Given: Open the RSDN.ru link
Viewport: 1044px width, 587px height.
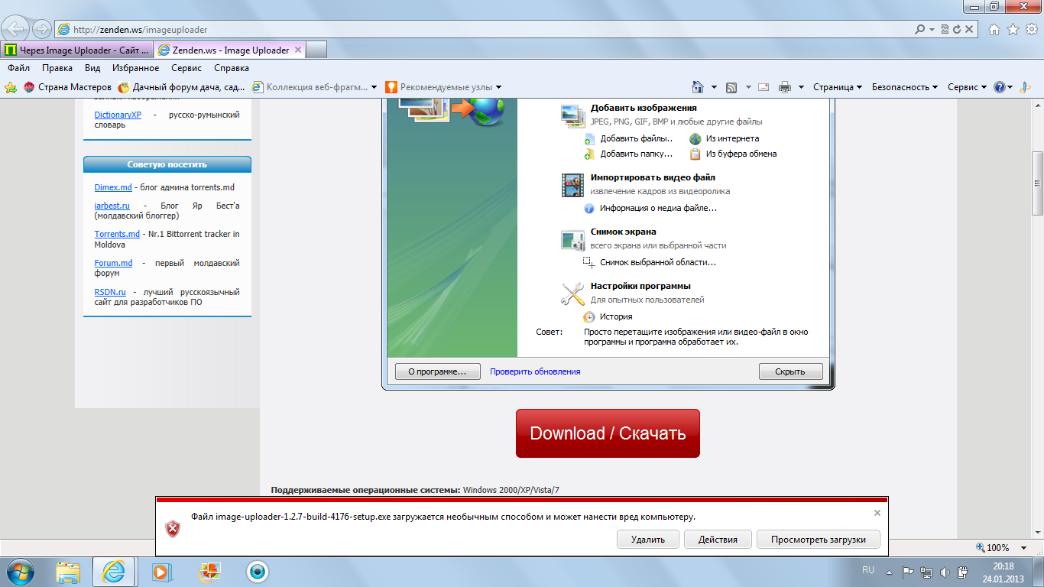Looking at the screenshot, I should (110, 292).
